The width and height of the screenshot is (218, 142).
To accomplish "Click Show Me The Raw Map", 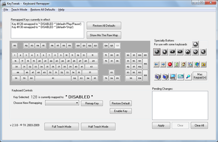I will click(104, 35).
